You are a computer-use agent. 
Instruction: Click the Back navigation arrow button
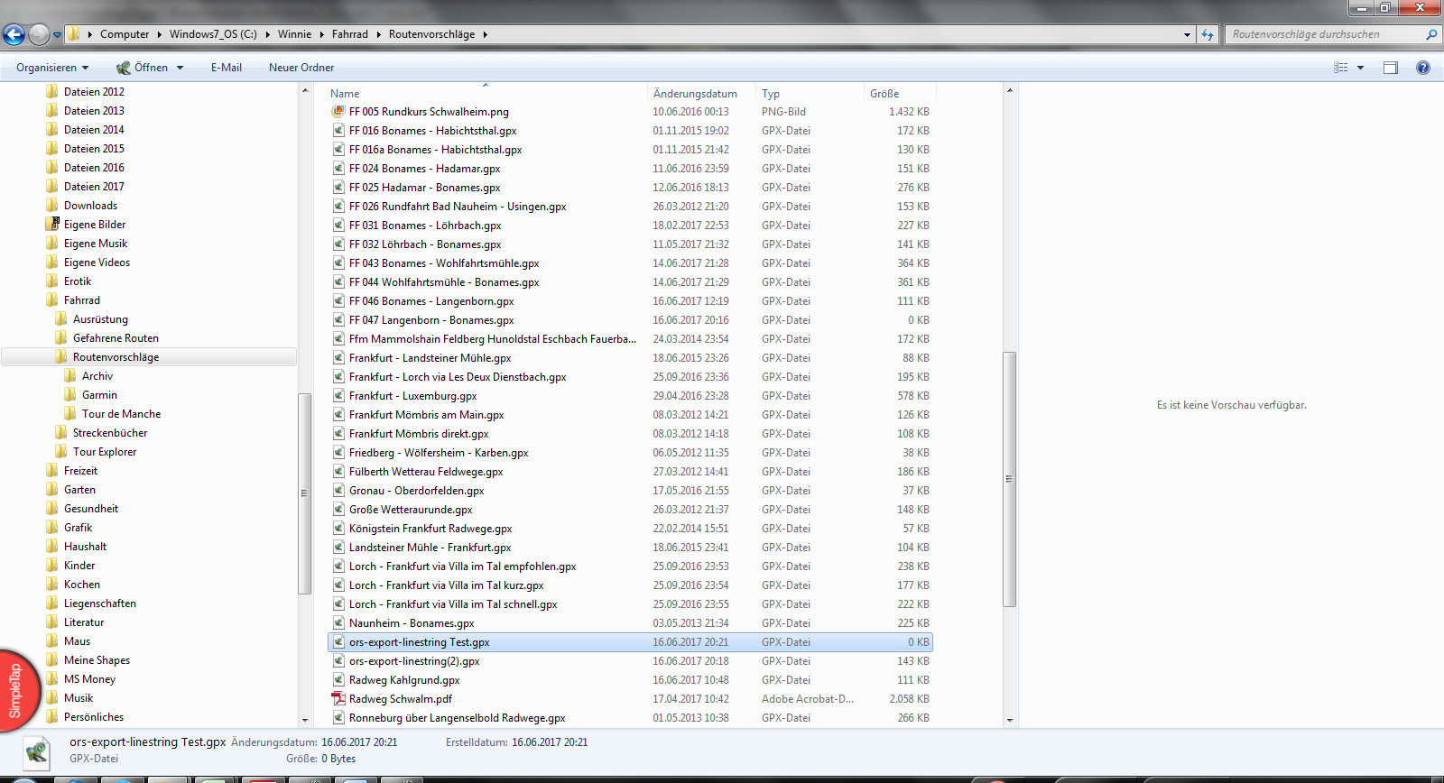tap(14, 34)
